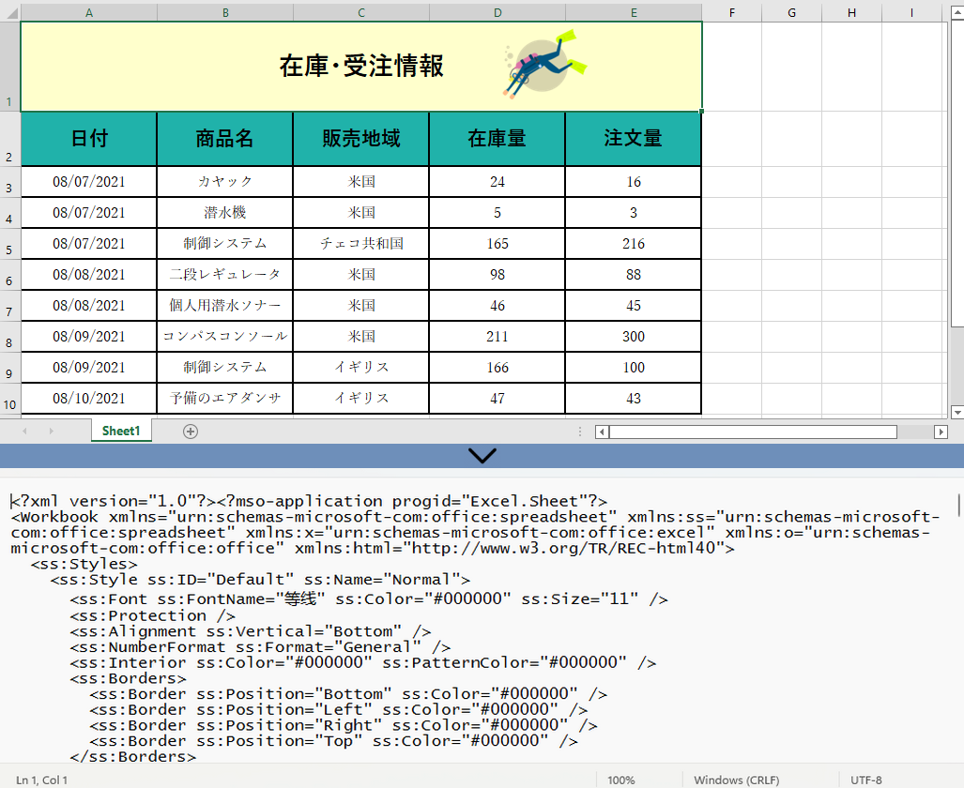Viewport: 964px width, 788px height.
Task: Add a new worksheet with the plus icon
Action: (x=190, y=431)
